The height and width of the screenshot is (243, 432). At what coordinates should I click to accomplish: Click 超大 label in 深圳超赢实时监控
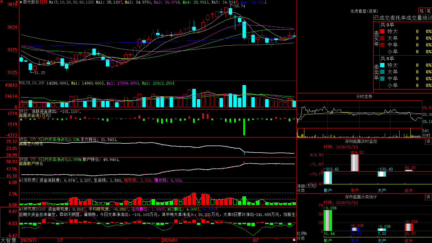click(409, 190)
